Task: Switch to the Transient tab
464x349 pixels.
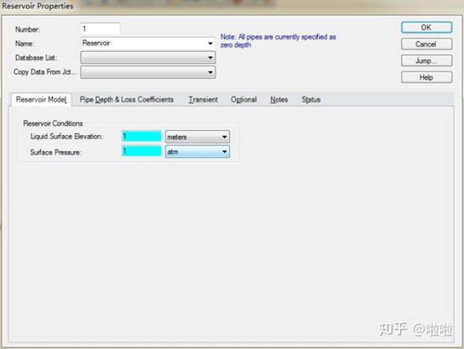Action: point(203,100)
